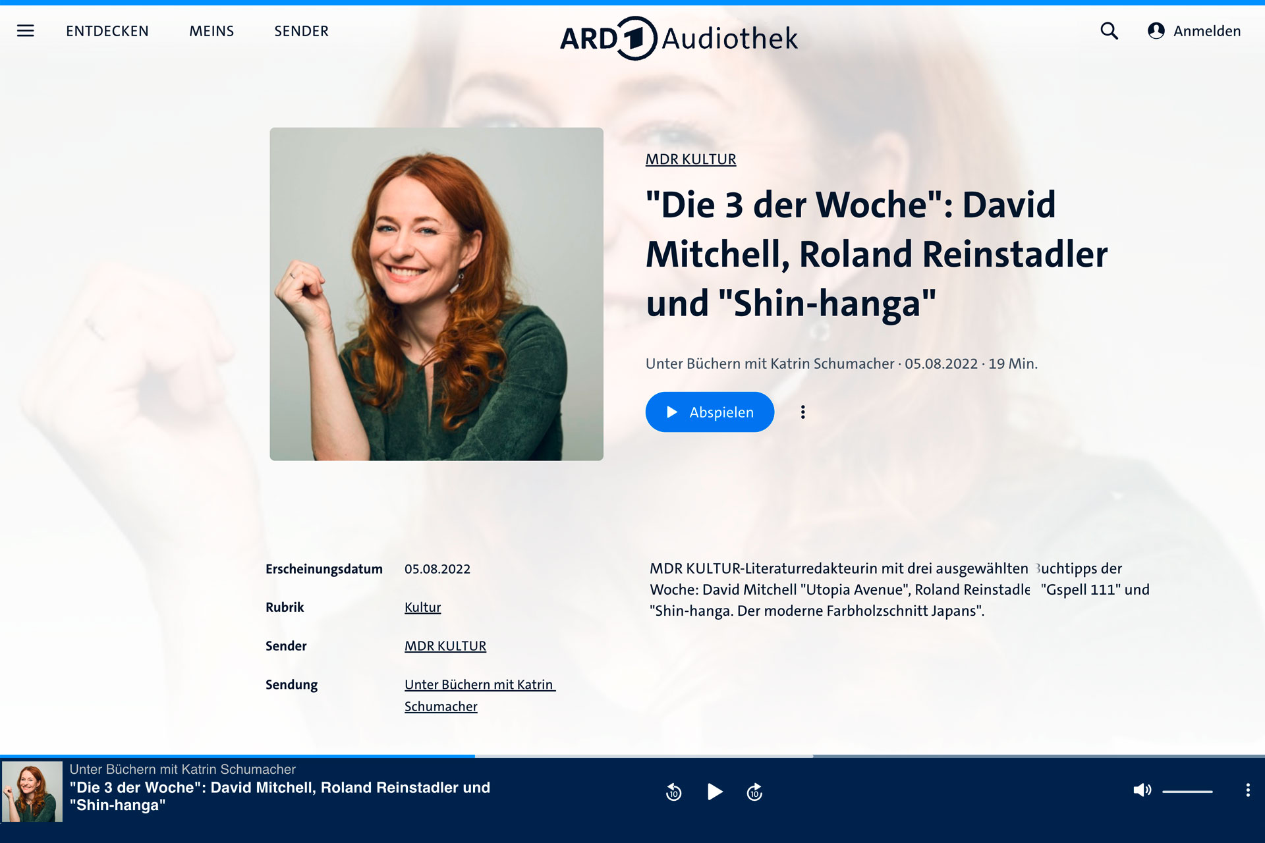The height and width of the screenshot is (843, 1265).
Task: Click the large episode cover image
Action: (x=436, y=294)
